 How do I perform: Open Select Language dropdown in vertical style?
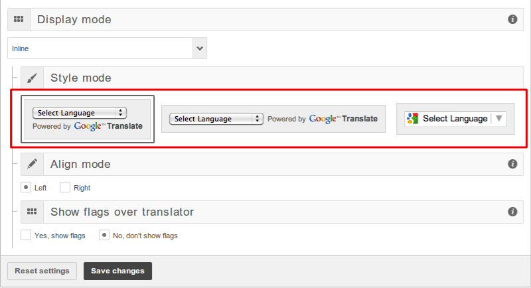(80, 113)
